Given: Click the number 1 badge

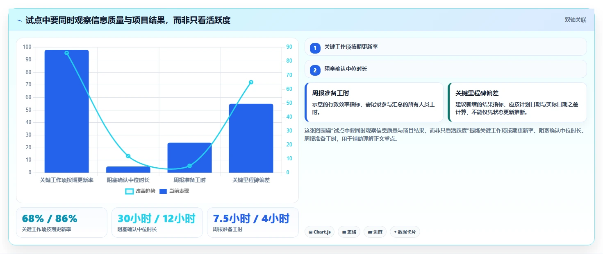Looking at the screenshot, I should point(315,48).
